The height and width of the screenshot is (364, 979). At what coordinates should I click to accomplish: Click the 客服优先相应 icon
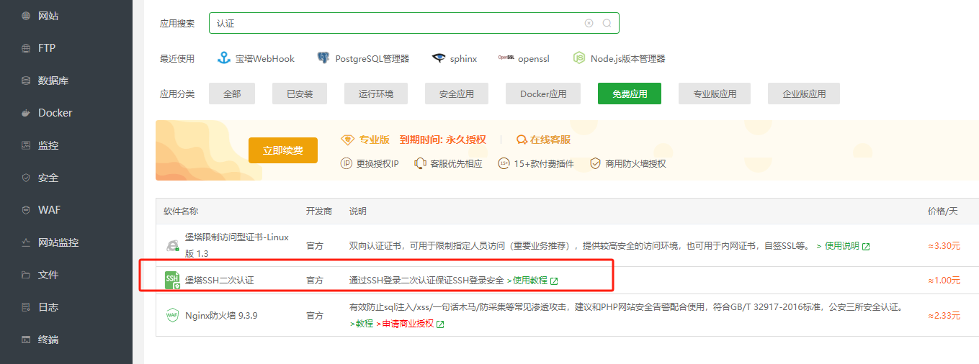point(420,163)
